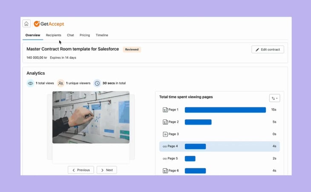Viewport: 311px width, 192px height.
Task: Click the Page 3 label
Action: 173,134
